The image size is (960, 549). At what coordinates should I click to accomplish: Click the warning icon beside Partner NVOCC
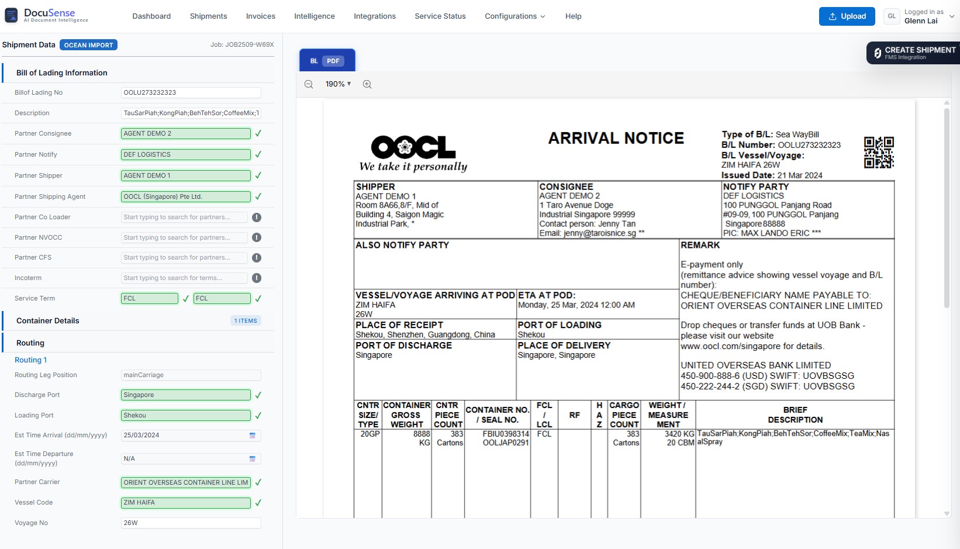click(257, 237)
